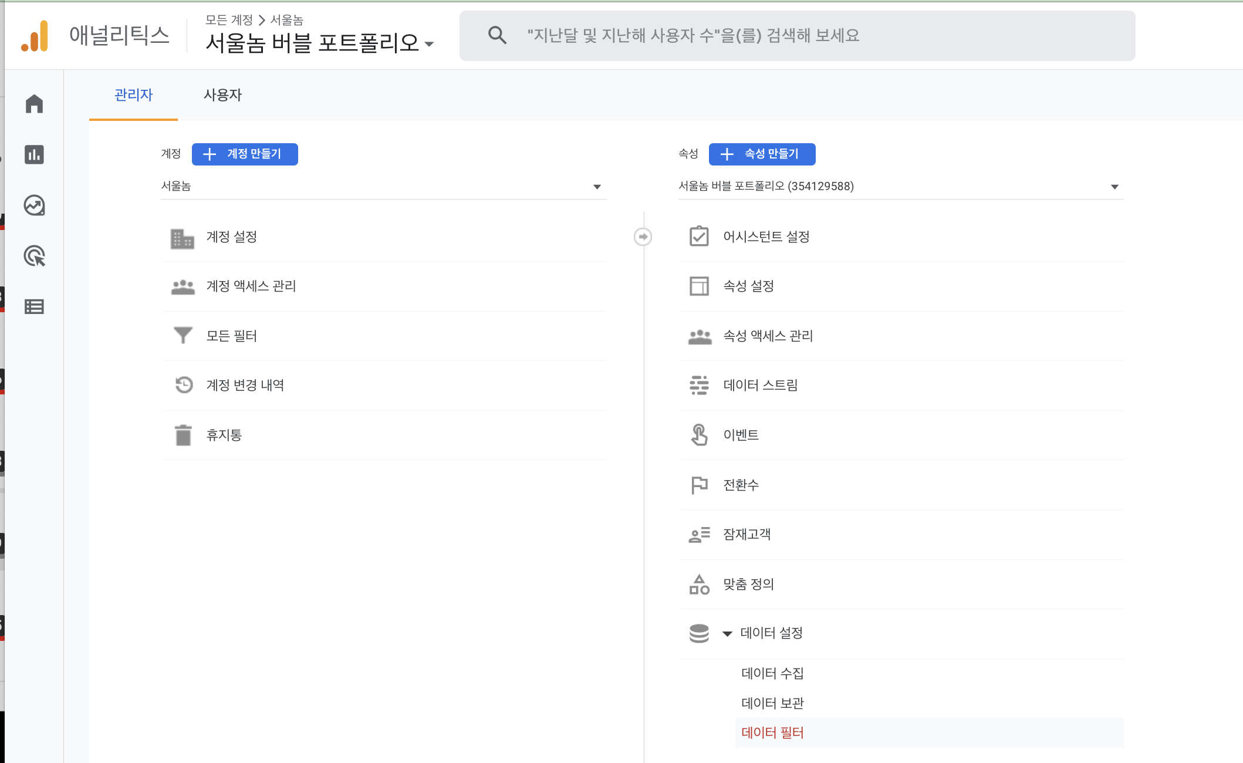Open the property dropdown 서울놈 버블 포트폴리오 (354129588)
Screen dimensions: 1243x763
[901, 187]
